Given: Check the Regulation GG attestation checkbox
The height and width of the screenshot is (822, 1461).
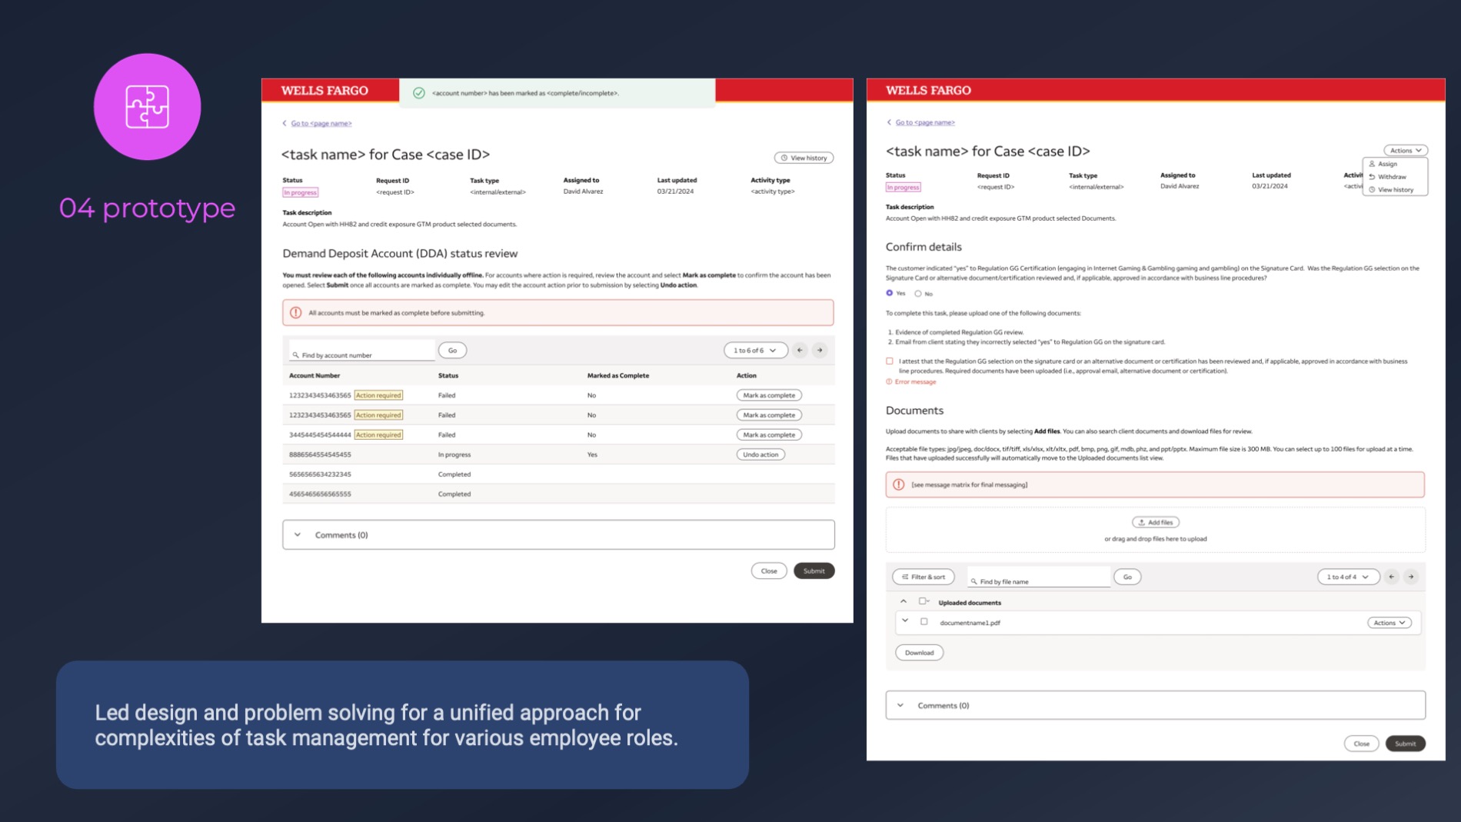Looking at the screenshot, I should point(890,361).
